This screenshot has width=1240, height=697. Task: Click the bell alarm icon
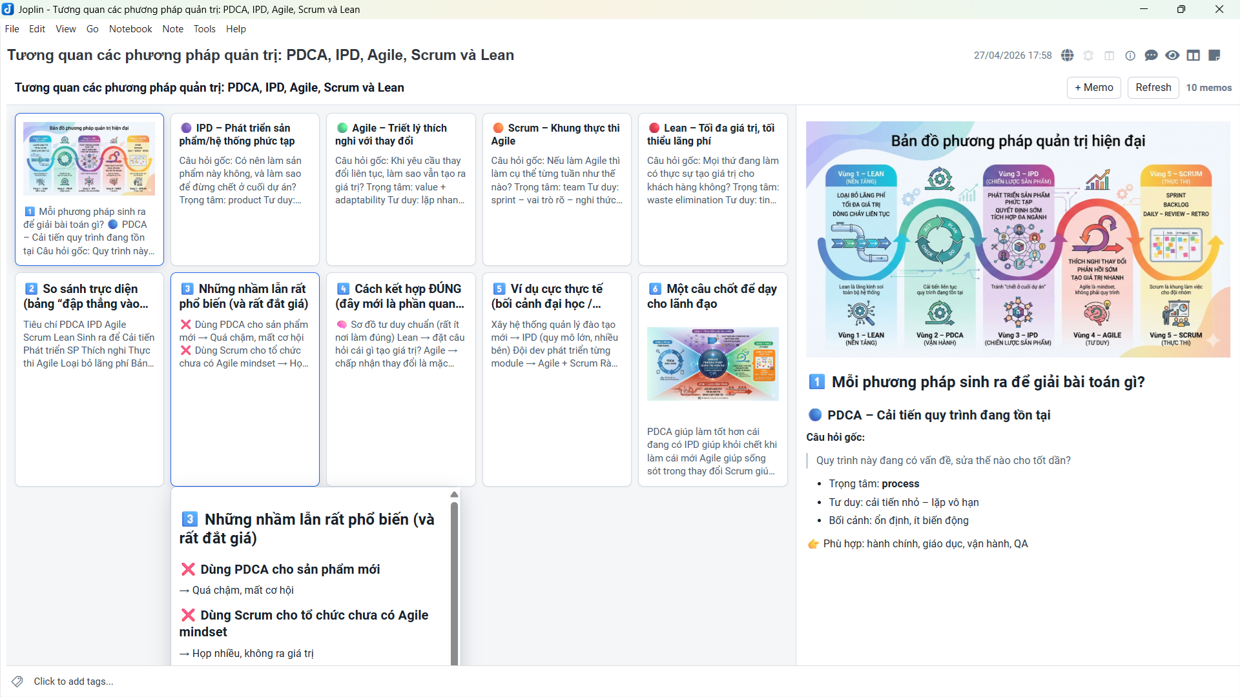(x=1088, y=56)
